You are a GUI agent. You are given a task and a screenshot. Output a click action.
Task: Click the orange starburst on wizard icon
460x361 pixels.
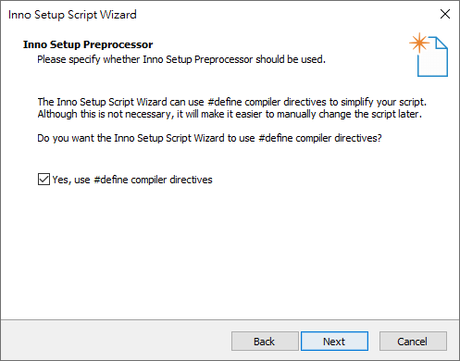(x=419, y=43)
